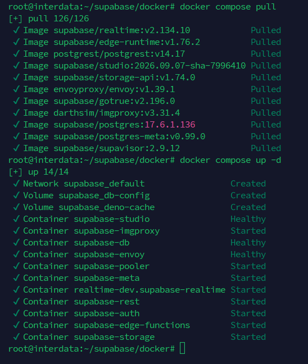
Task: Click 'supabase/gotrue:v2.196.0' image name
Action: 114,101
